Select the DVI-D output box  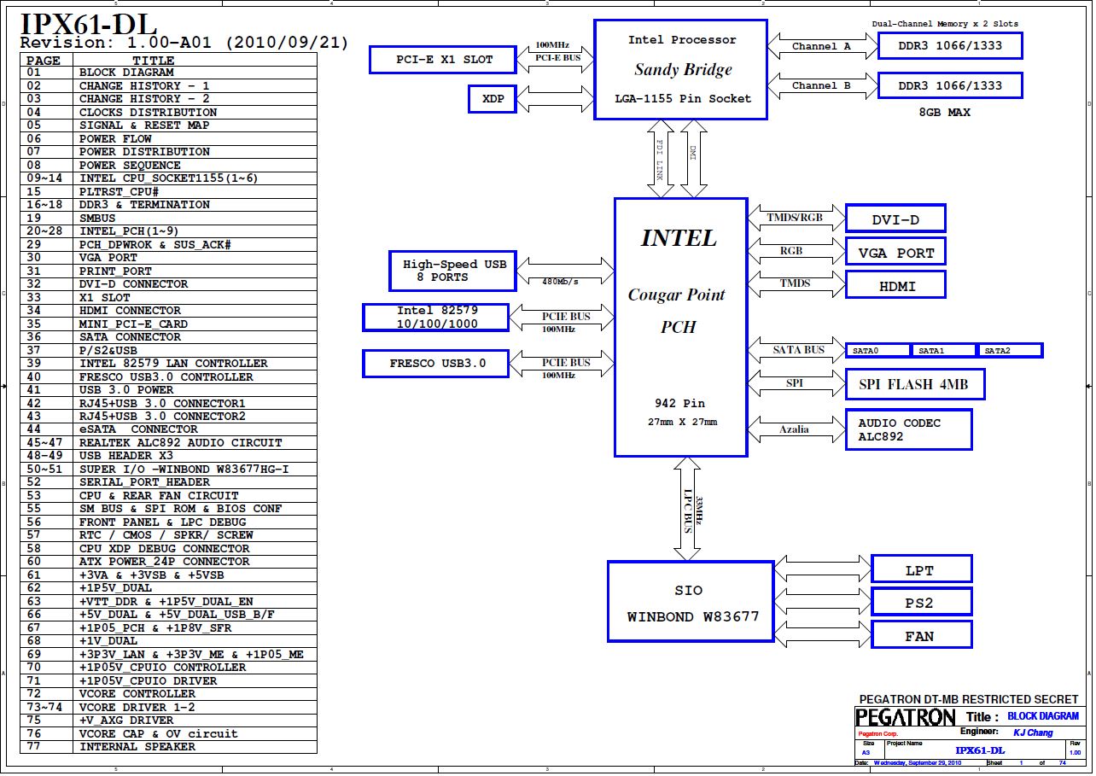pyautogui.click(x=895, y=219)
